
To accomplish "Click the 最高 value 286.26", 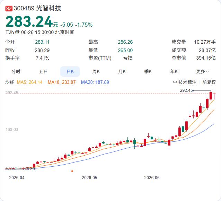I will click(x=125, y=42).
